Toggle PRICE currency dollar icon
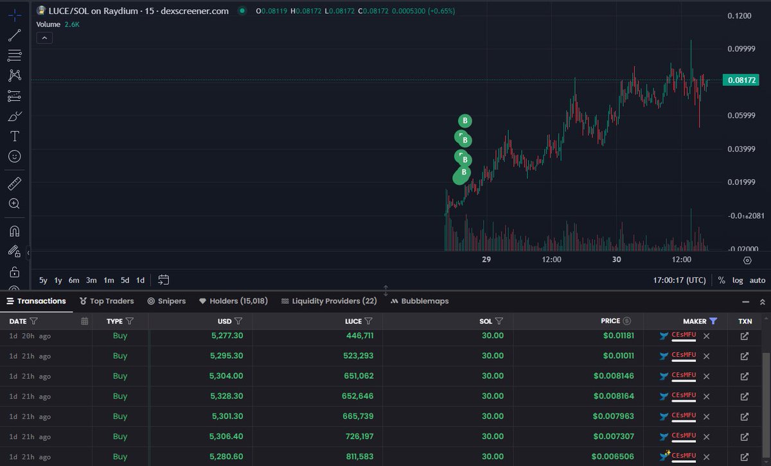 pos(627,321)
